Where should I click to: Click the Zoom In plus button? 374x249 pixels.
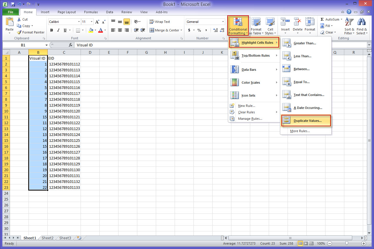click(364, 243)
